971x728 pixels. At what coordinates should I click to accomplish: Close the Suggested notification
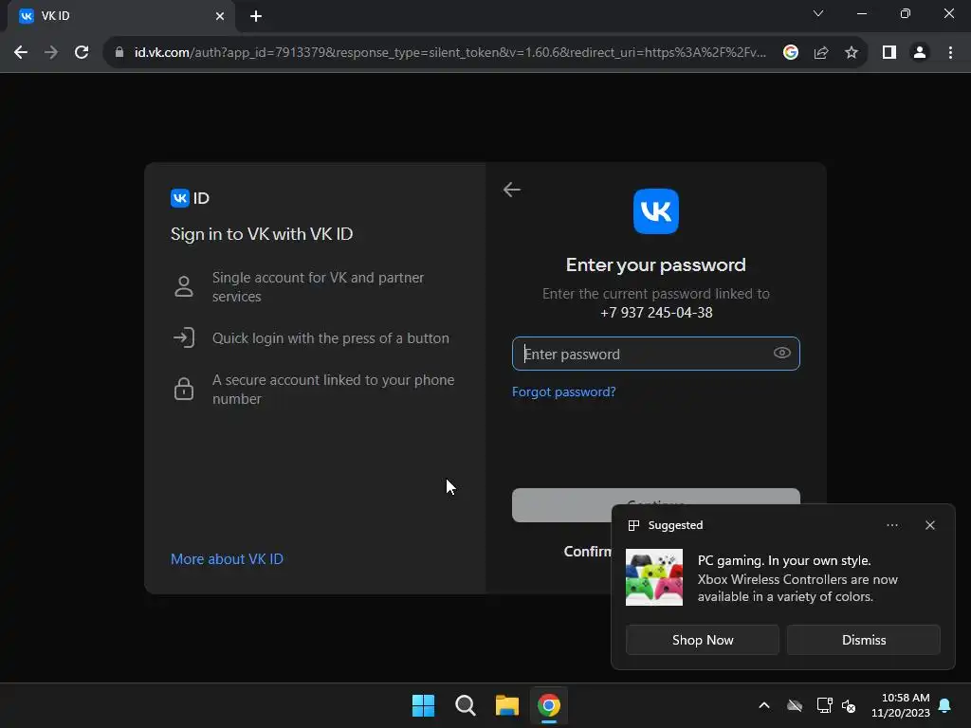[930, 525]
